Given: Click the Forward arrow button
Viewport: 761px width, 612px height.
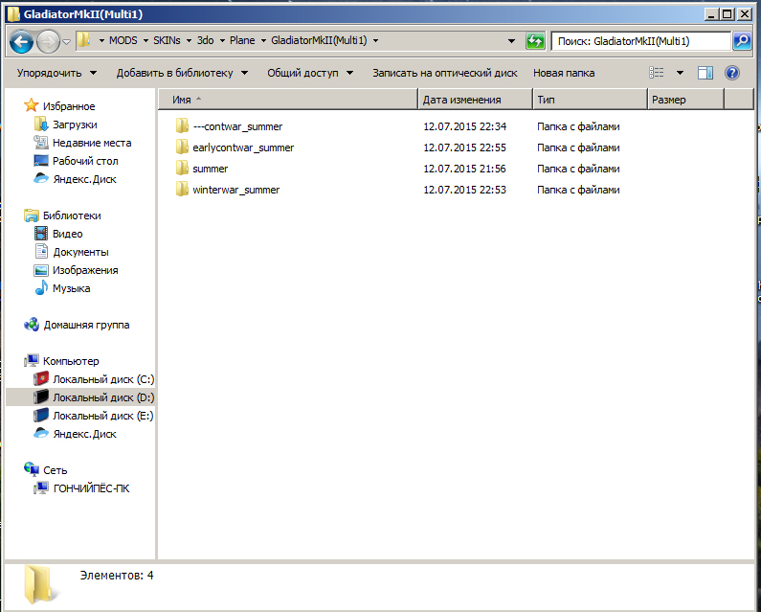Looking at the screenshot, I should 49,42.
